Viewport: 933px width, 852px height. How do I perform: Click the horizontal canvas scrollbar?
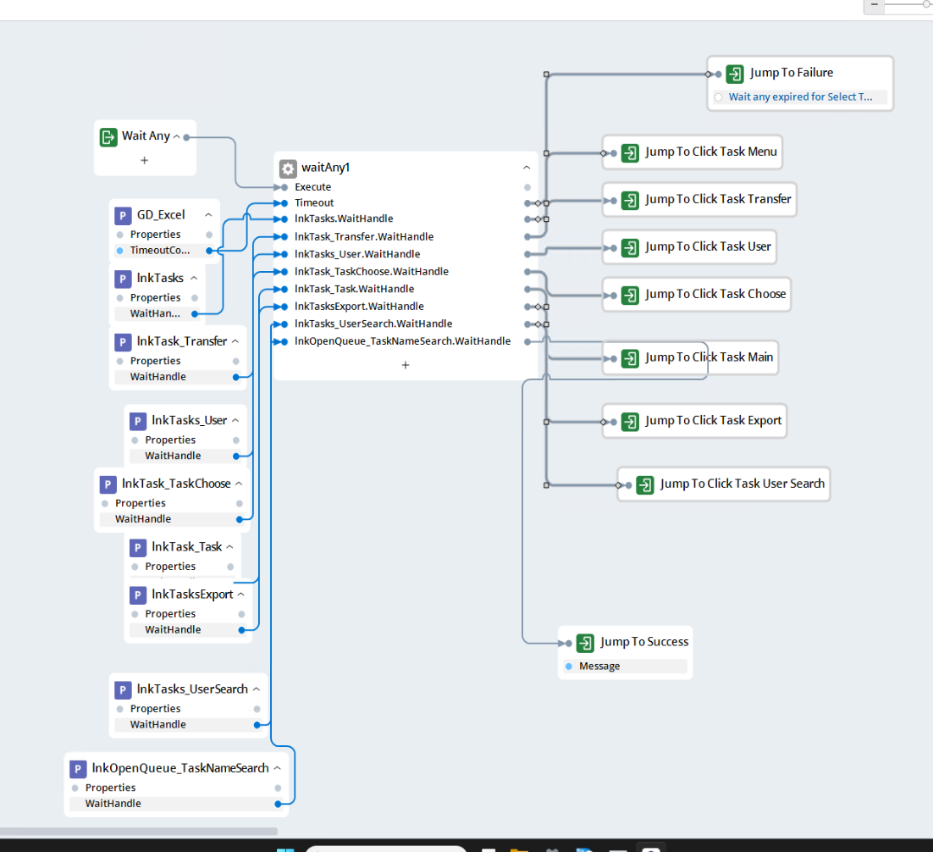[139, 831]
